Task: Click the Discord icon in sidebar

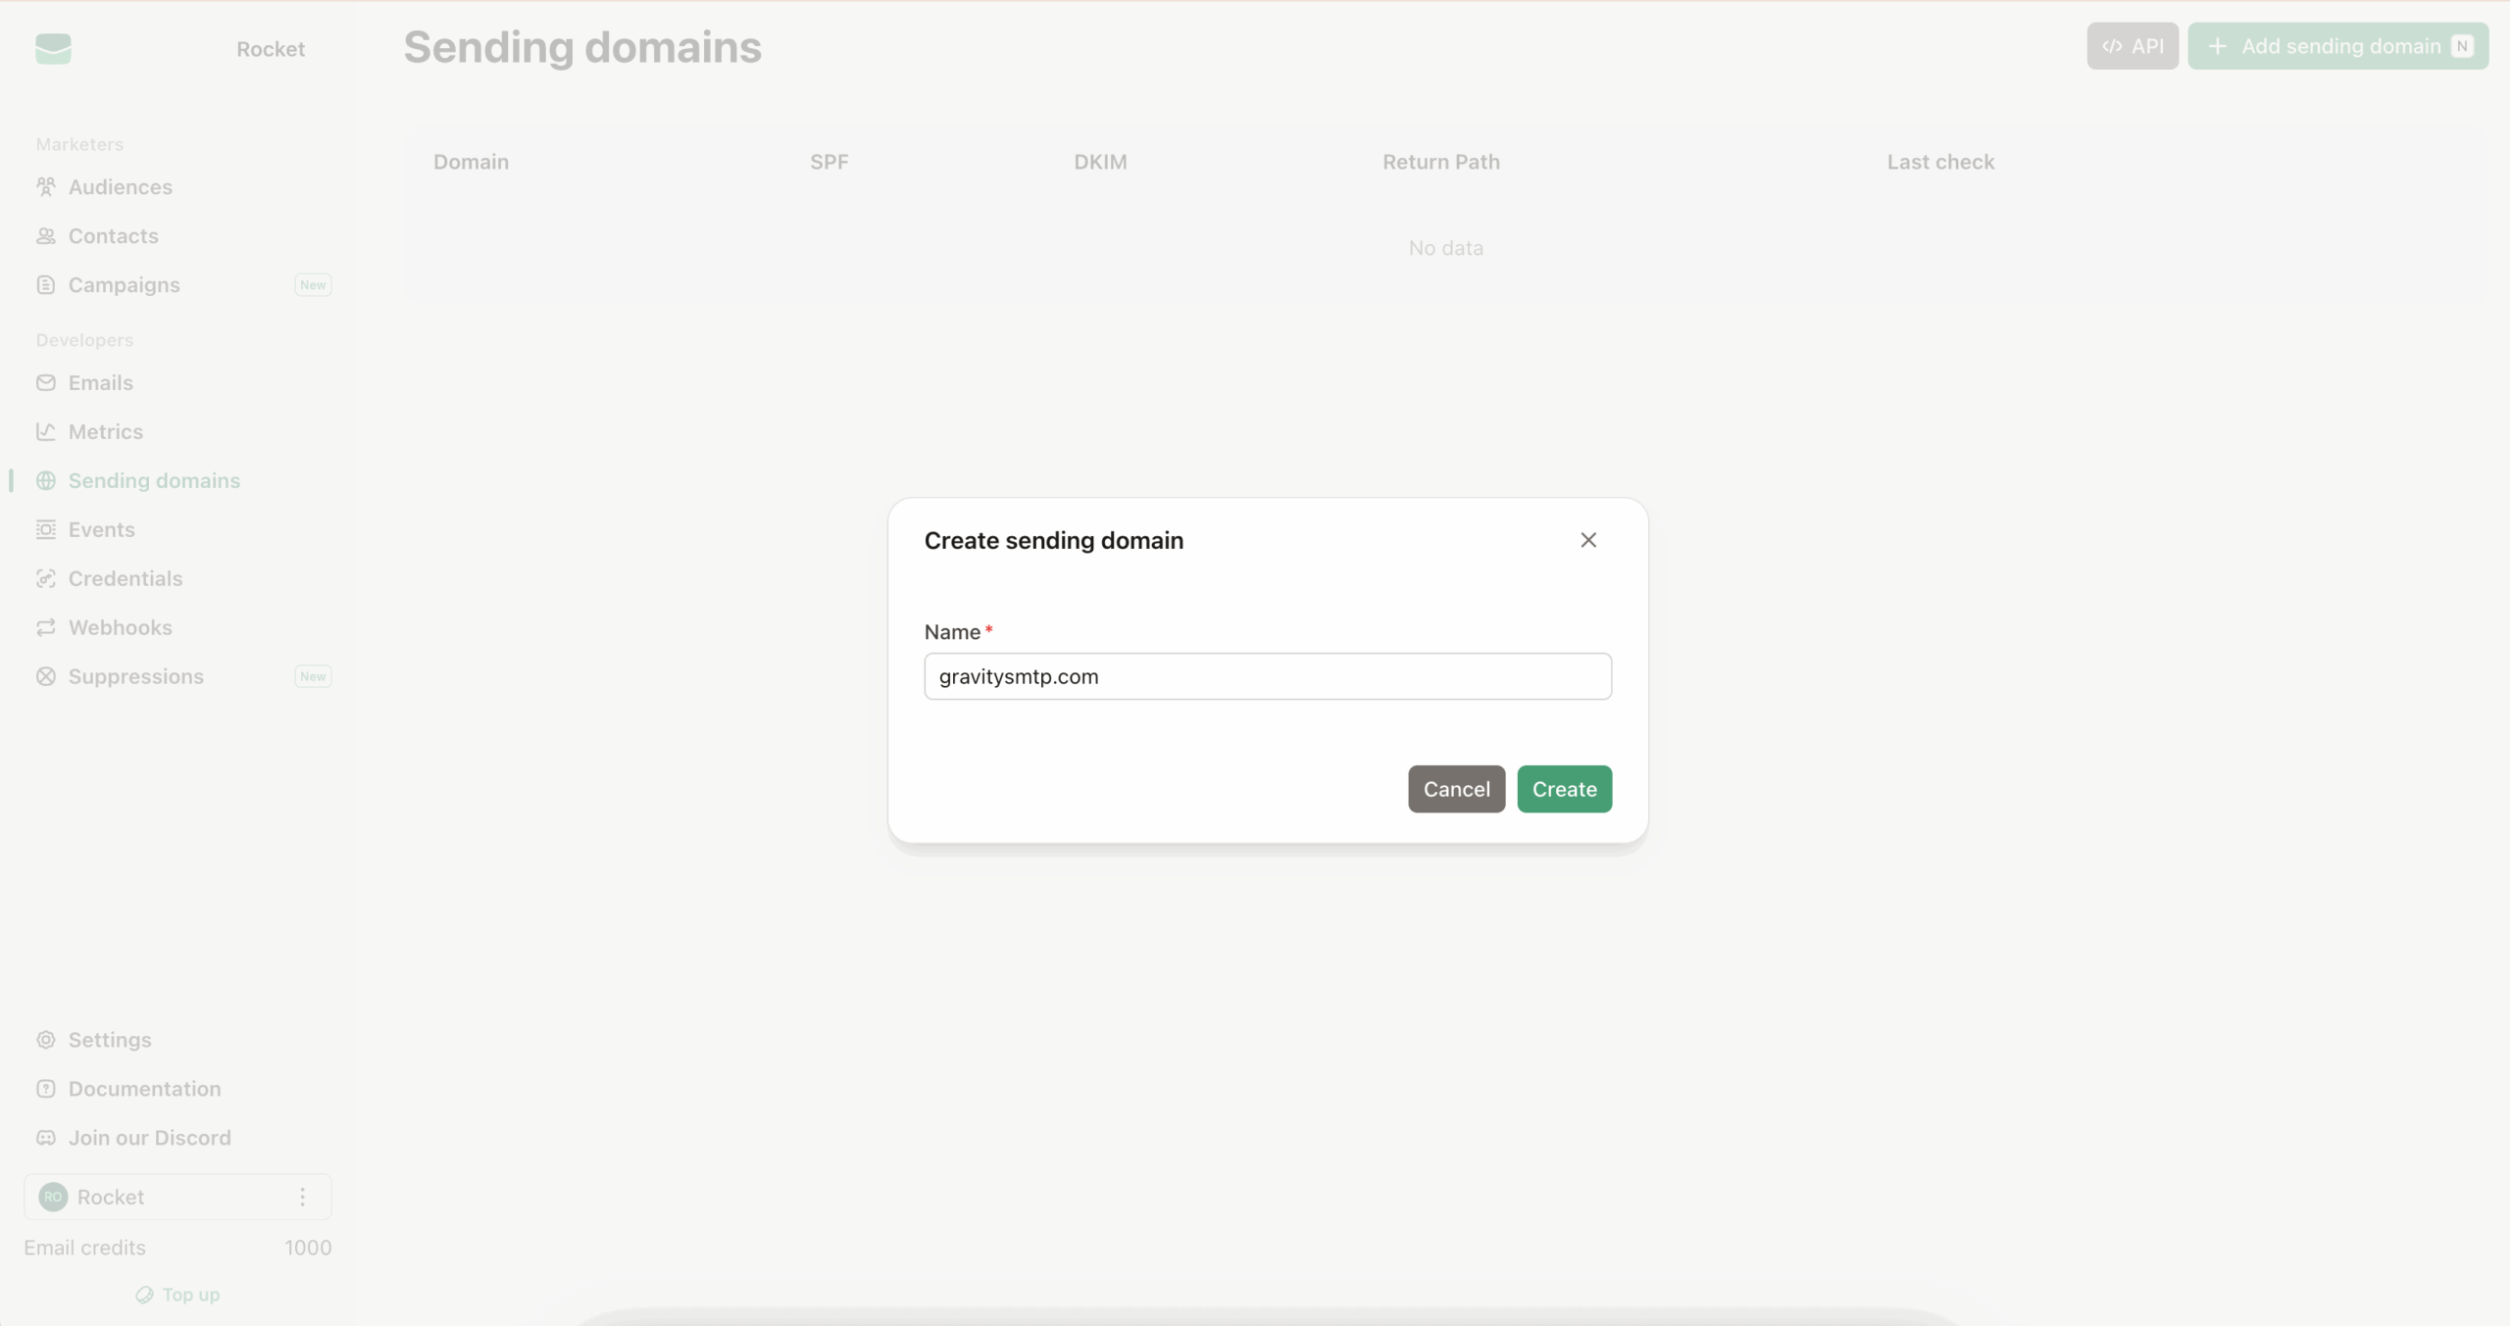Action: point(46,1138)
